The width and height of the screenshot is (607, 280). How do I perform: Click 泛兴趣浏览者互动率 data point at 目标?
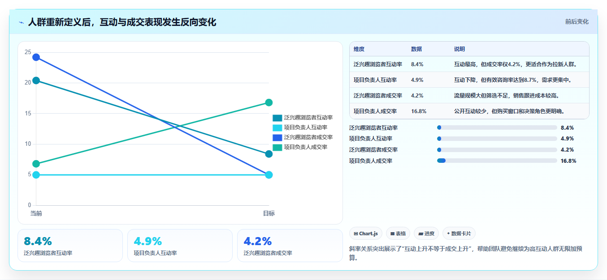pos(269,154)
